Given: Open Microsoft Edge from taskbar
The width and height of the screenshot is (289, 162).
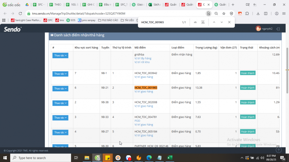Looking at the screenshot, I should 149,158.
